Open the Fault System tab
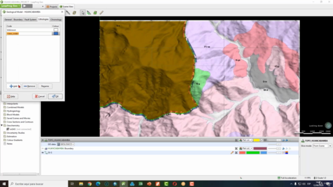This screenshot has height=187, width=333. pyautogui.click(x=30, y=20)
